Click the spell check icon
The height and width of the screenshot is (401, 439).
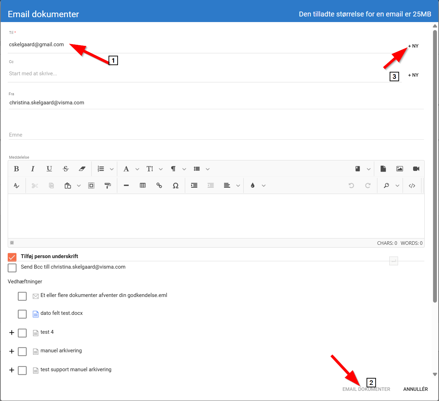tap(16, 186)
